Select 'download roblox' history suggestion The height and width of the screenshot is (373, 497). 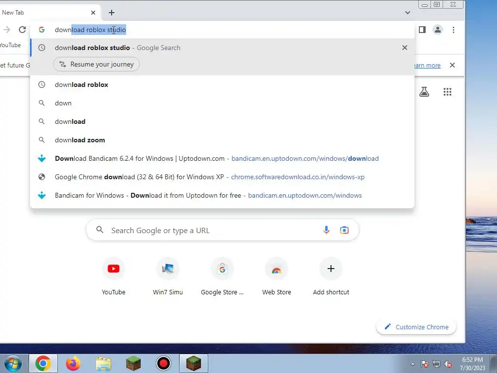point(222,85)
